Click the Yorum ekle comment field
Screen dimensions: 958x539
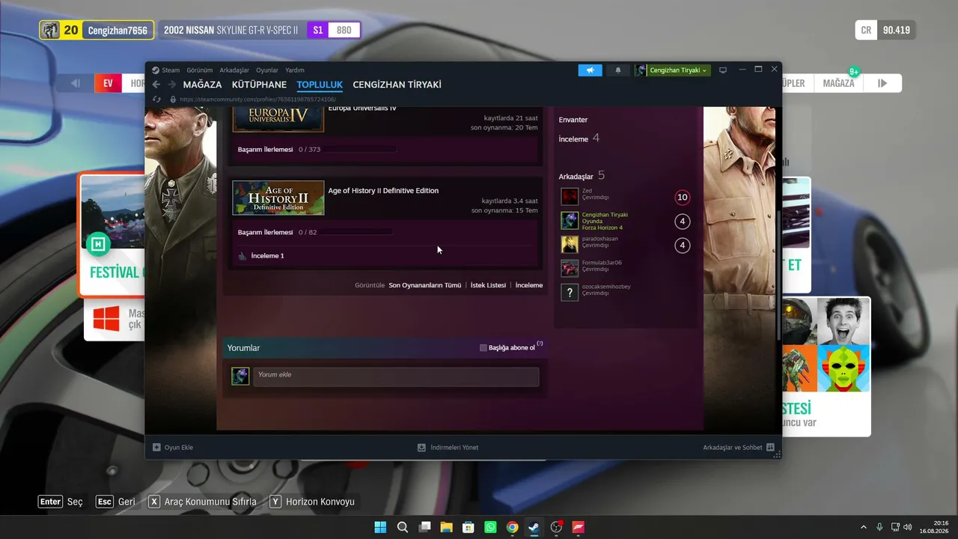point(396,377)
